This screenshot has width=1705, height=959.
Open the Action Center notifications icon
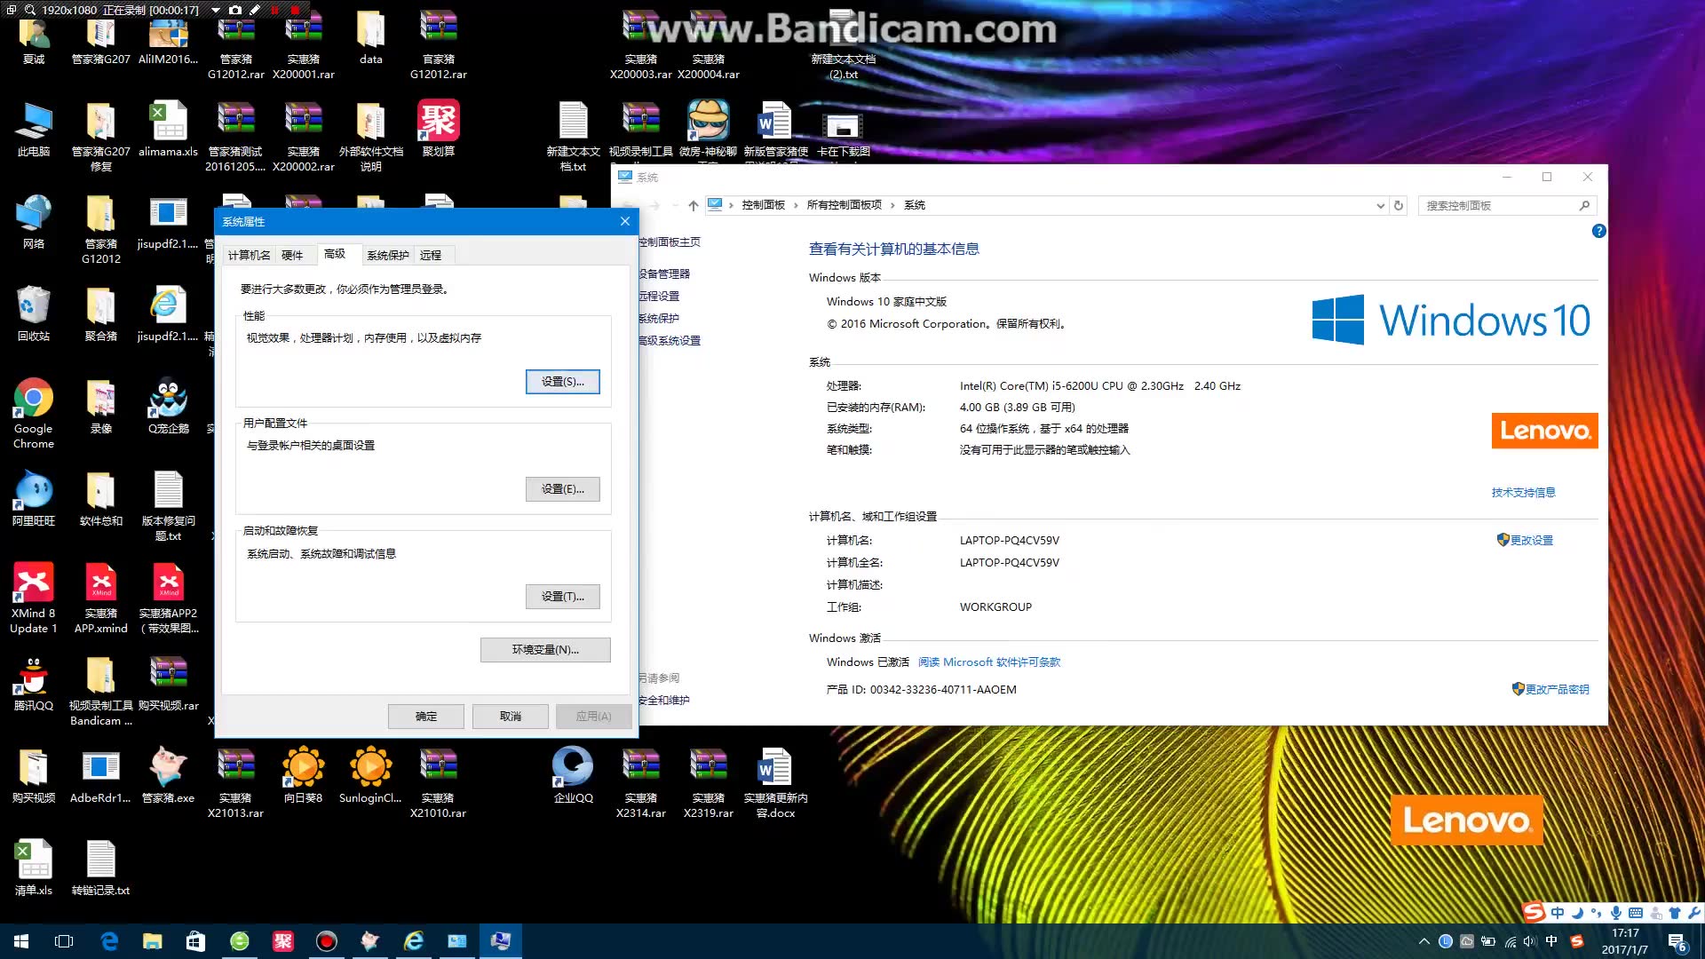click(1677, 941)
